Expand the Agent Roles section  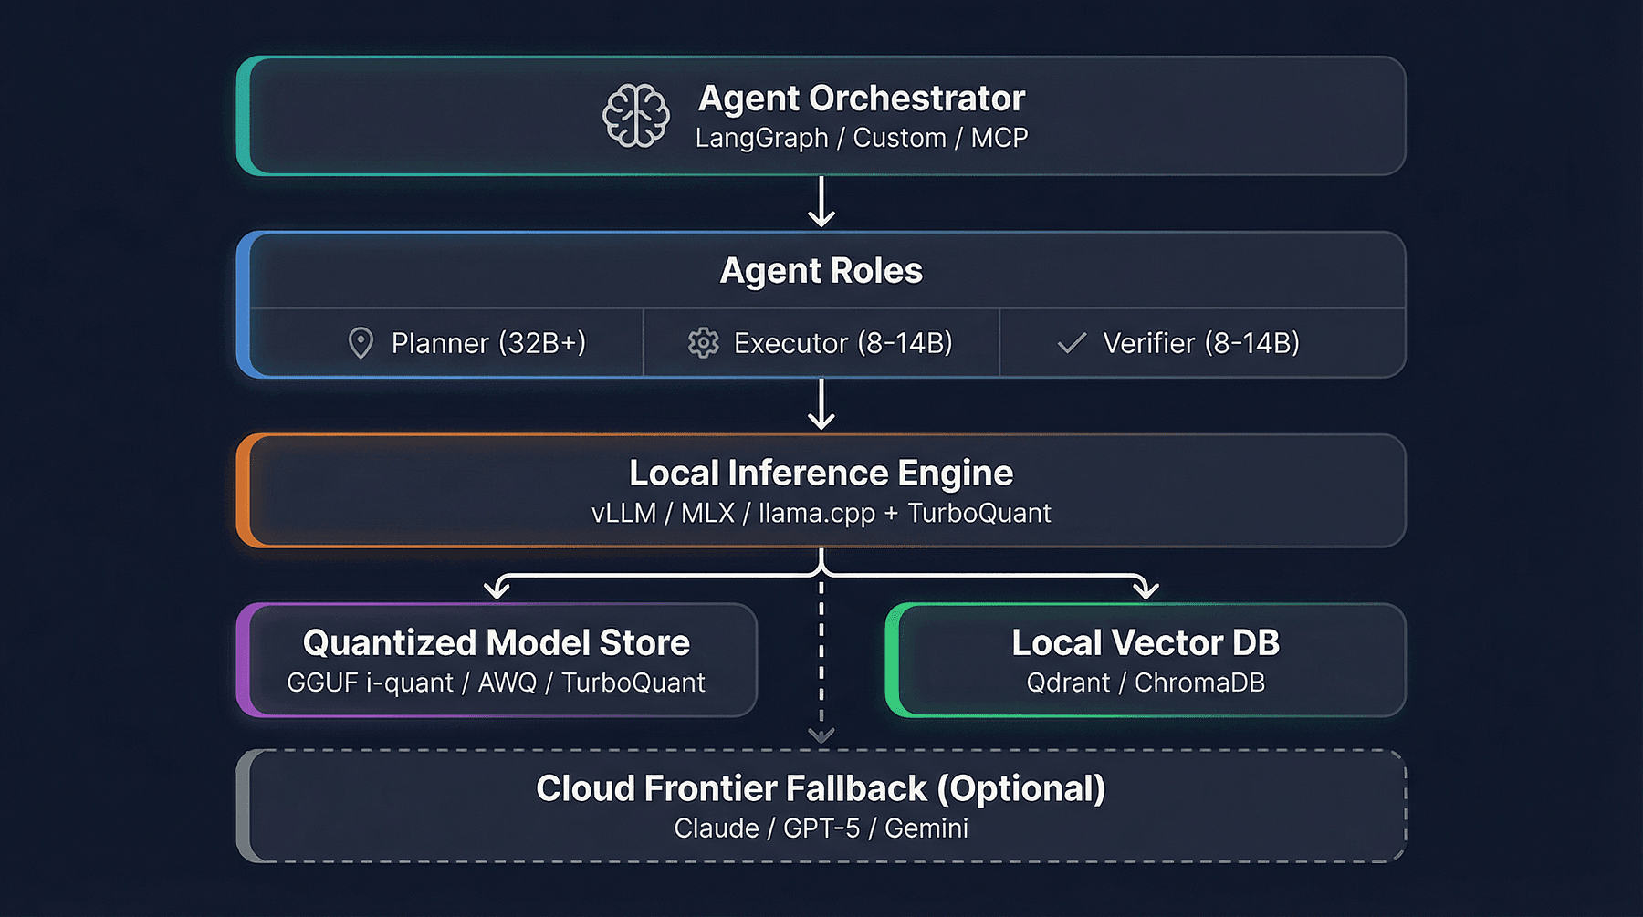821,270
